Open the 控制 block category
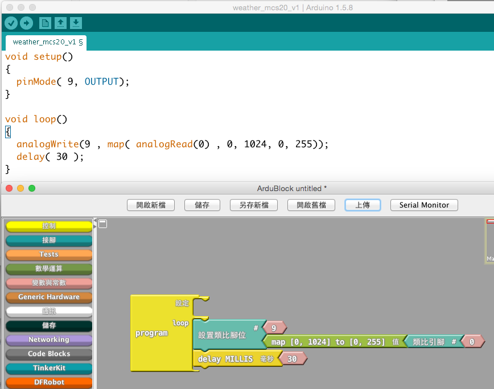Image resolution: width=494 pixels, height=389 pixels. 48,226
